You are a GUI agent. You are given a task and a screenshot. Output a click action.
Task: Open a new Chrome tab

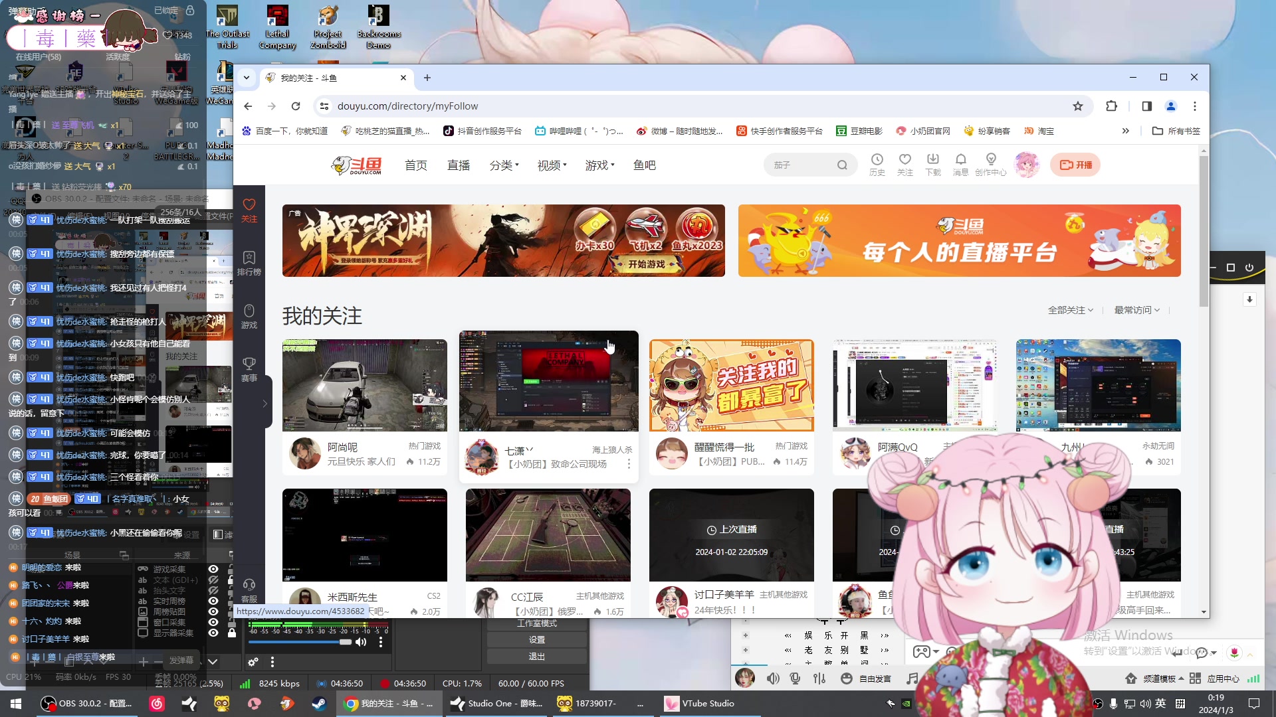[427, 78]
